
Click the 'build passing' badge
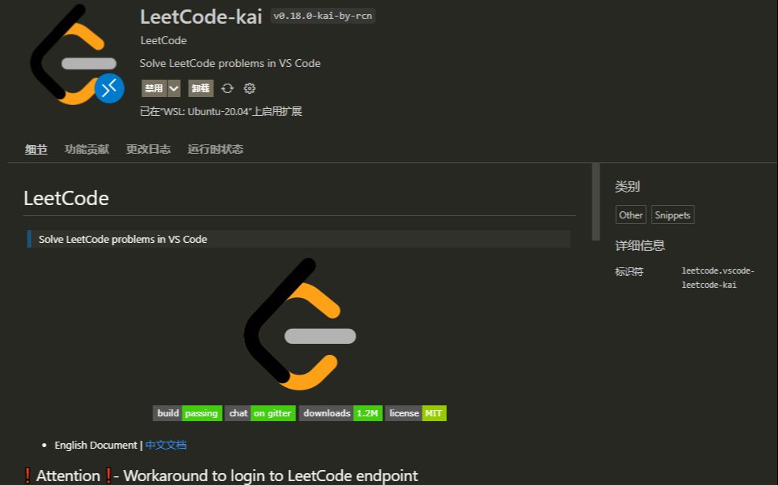pos(184,412)
